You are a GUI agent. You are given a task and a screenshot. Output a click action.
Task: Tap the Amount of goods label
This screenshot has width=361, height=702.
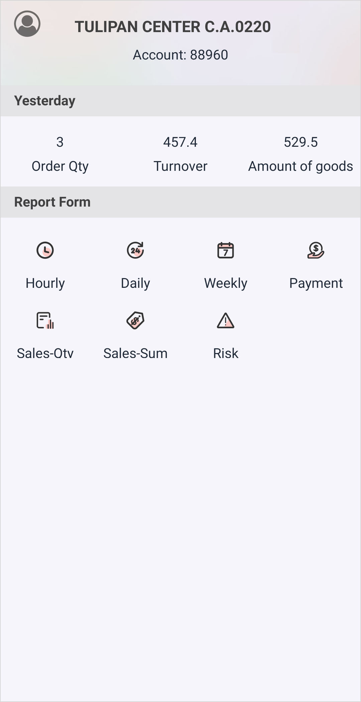[x=300, y=166]
